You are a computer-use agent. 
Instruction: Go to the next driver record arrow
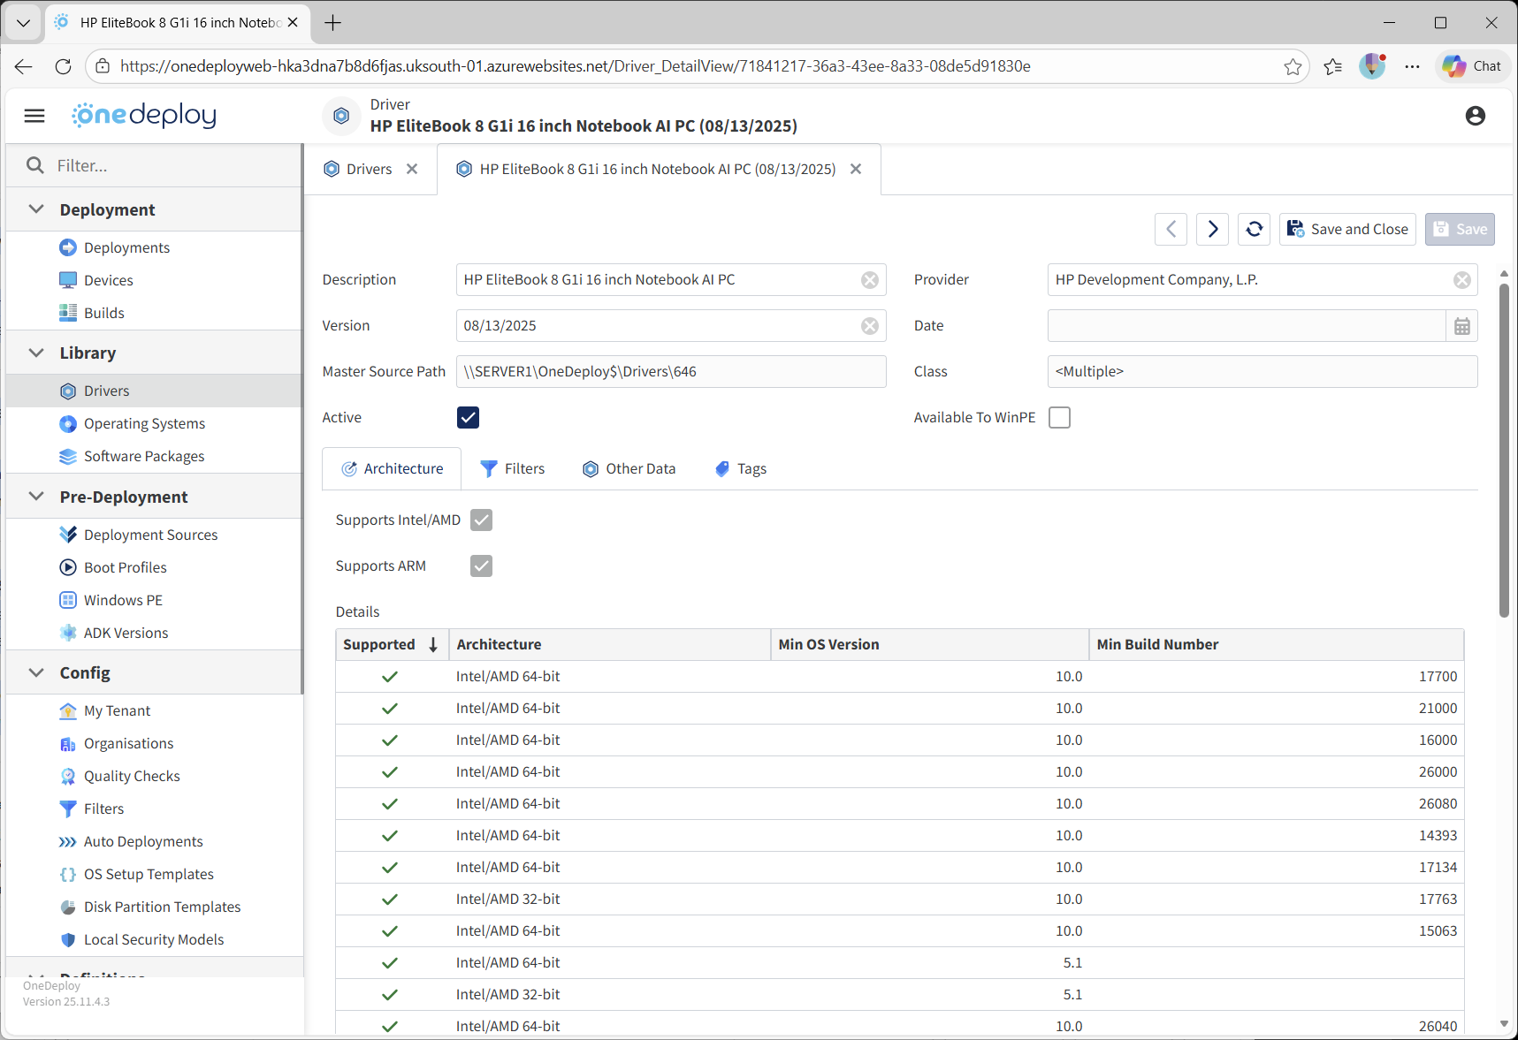pyautogui.click(x=1212, y=229)
